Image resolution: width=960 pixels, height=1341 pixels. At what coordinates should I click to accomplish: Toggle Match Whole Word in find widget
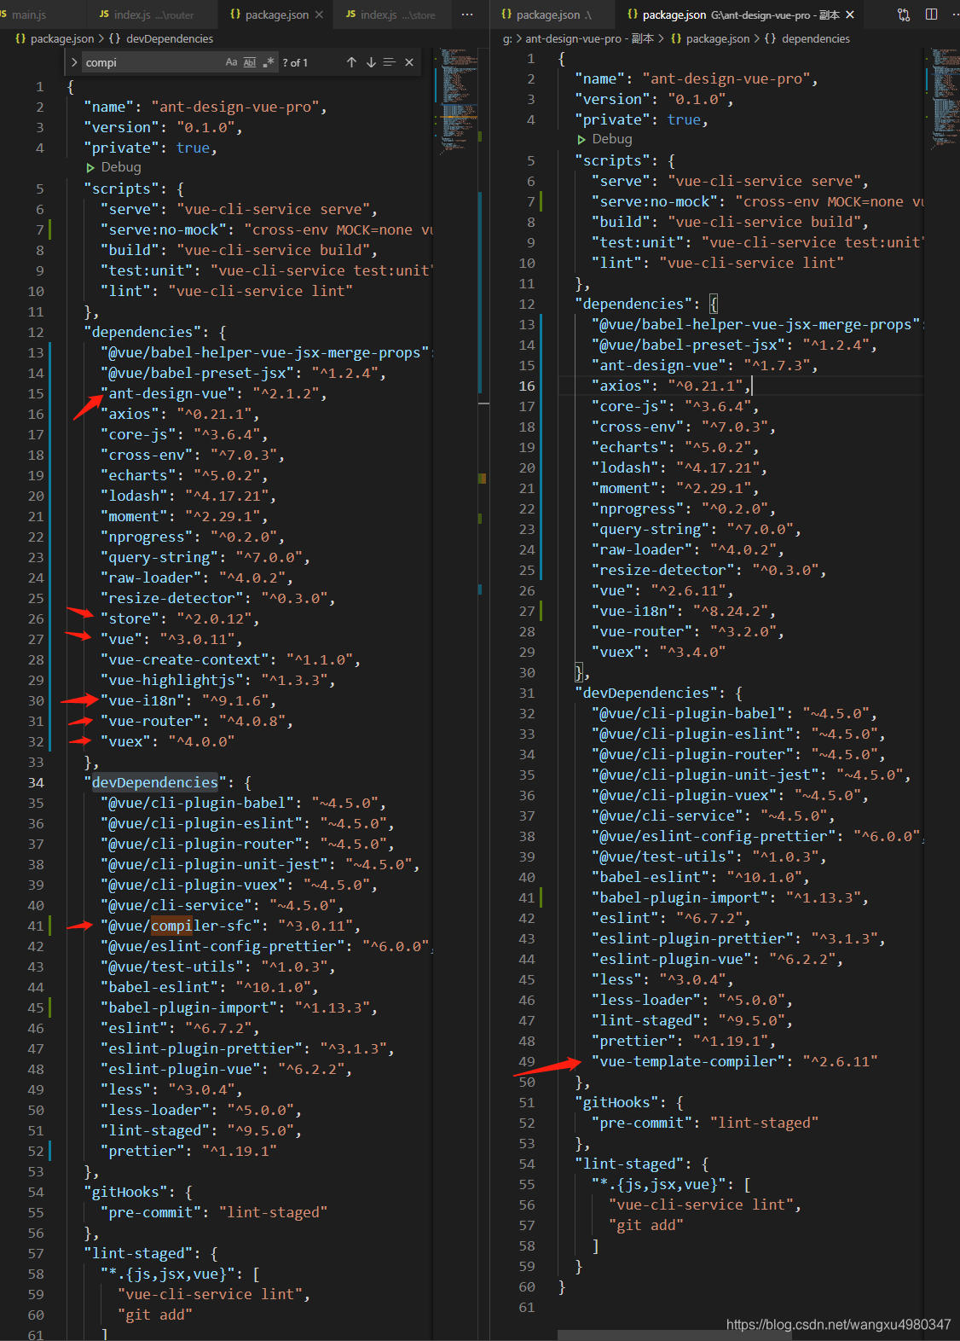click(x=250, y=62)
